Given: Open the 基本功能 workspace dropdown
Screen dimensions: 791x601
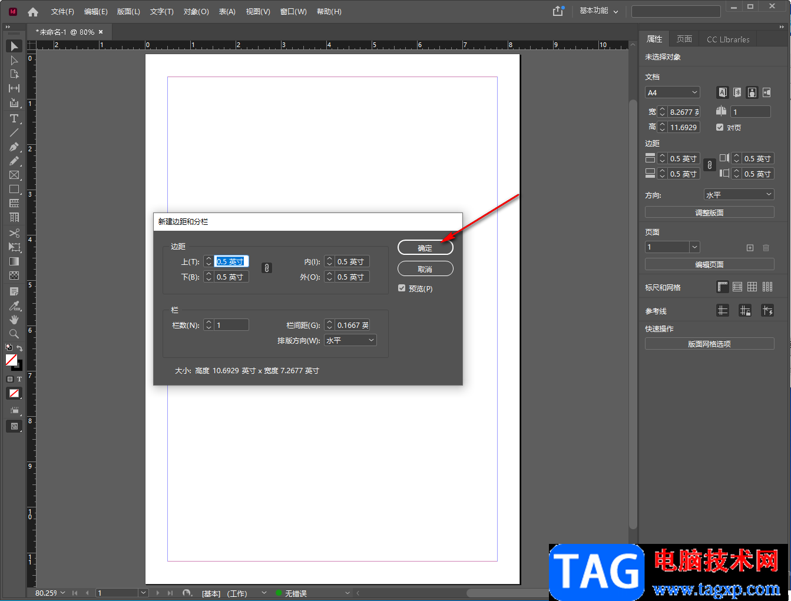Looking at the screenshot, I should 599,11.
